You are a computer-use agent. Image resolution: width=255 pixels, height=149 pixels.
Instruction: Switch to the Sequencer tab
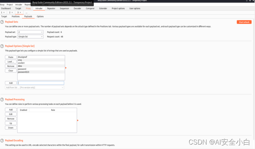click(x=65, y=8)
